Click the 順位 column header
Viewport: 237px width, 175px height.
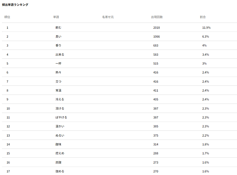(x=7, y=17)
